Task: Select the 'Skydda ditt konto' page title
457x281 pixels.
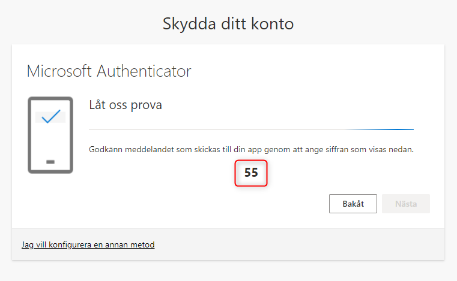Action: click(x=228, y=25)
